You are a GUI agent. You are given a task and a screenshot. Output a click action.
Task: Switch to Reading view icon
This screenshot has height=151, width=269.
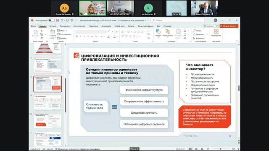[202, 149]
